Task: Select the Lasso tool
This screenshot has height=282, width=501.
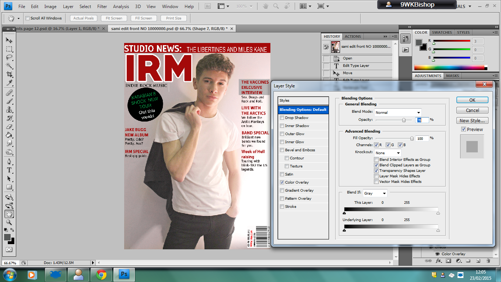Action: pyautogui.click(x=9, y=57)
